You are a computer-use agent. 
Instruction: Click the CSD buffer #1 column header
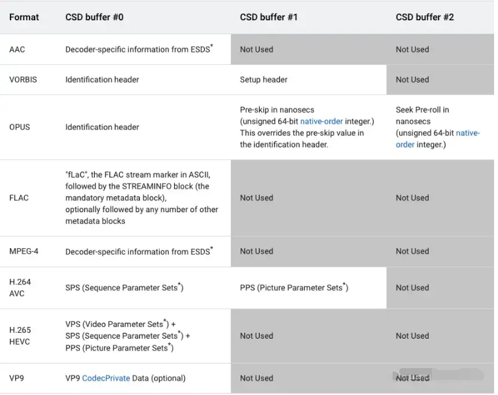point(269,17)
